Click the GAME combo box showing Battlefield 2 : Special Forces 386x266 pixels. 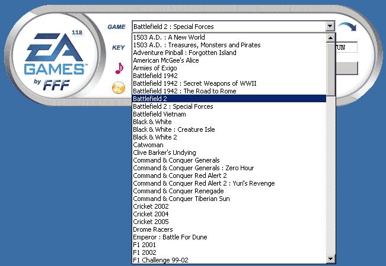coord(228,27)
